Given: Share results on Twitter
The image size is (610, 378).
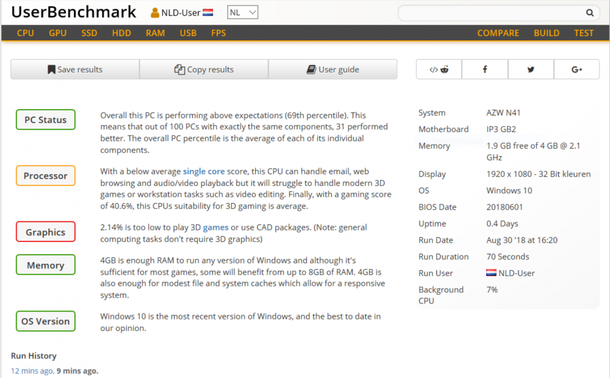Looking at the screenshot, I should click(531, 70).
